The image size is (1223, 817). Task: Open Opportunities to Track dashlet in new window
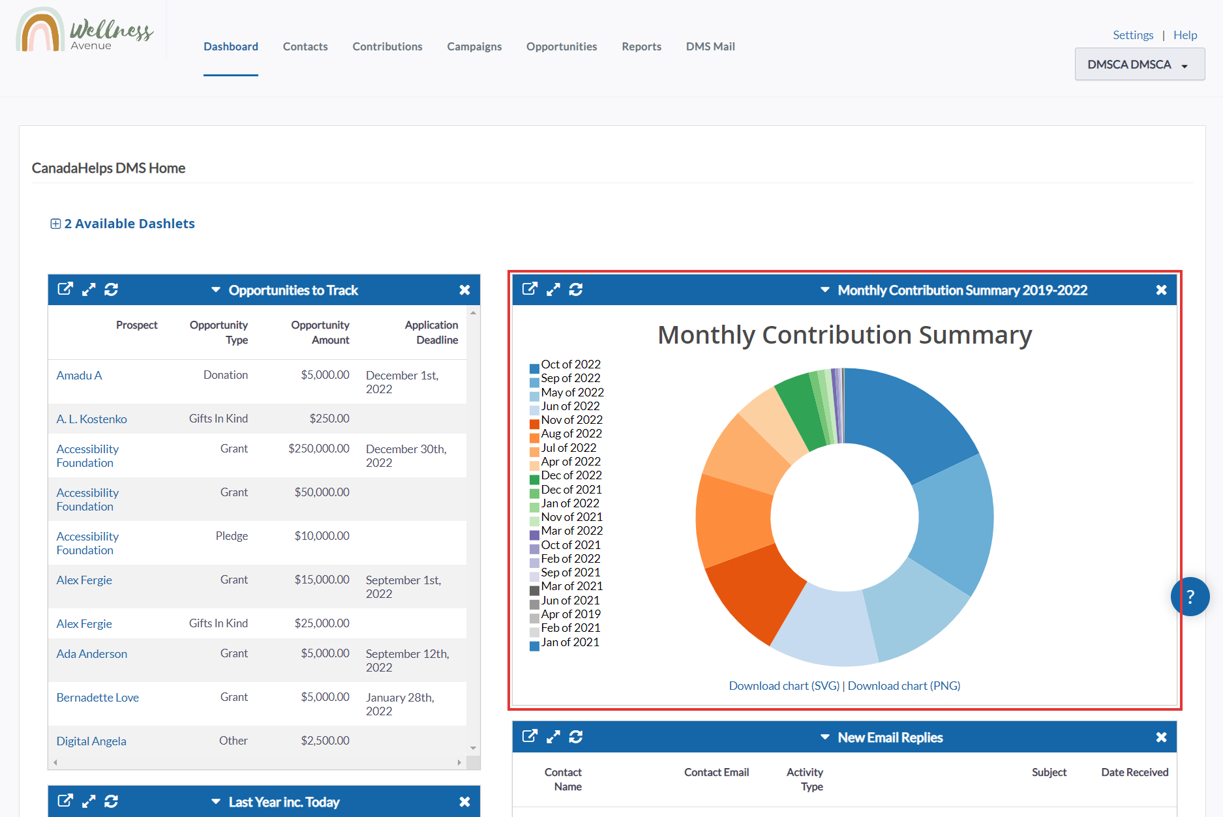tap(65, 290)
